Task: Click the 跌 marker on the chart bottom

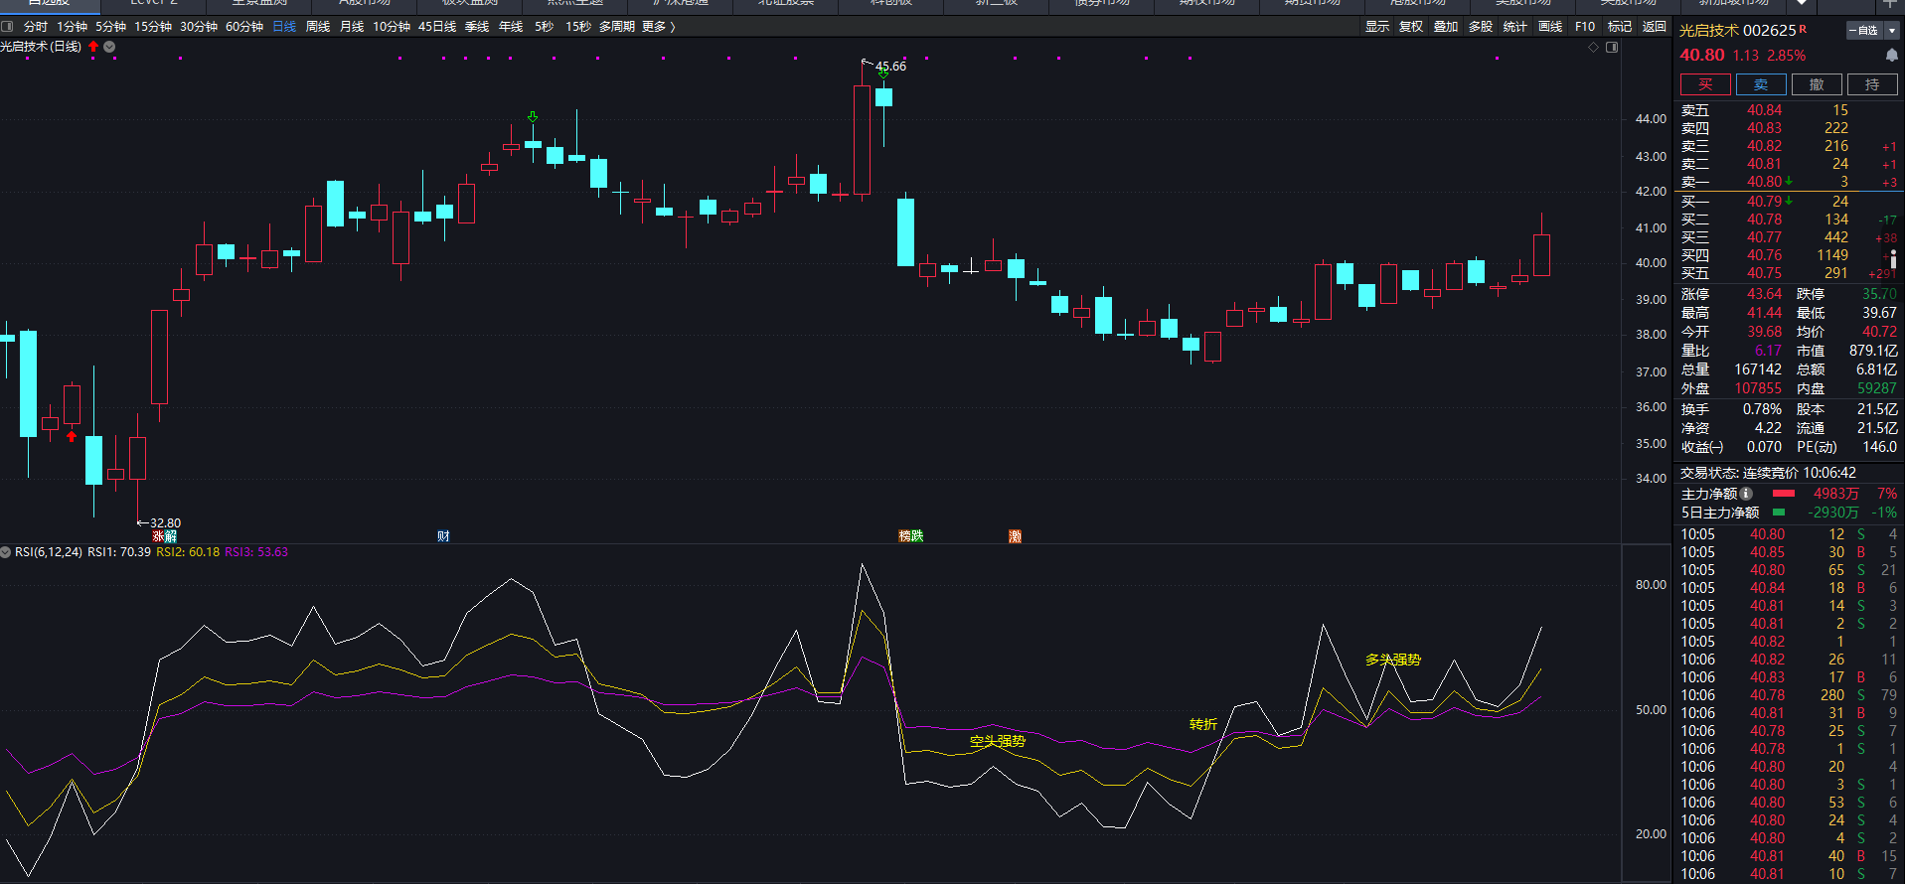Action: coord(917,536)
